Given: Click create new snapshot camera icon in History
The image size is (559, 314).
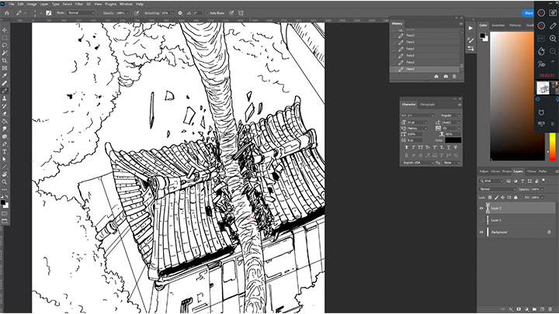Looking at the screenshot, I should [x=446, y=77].
